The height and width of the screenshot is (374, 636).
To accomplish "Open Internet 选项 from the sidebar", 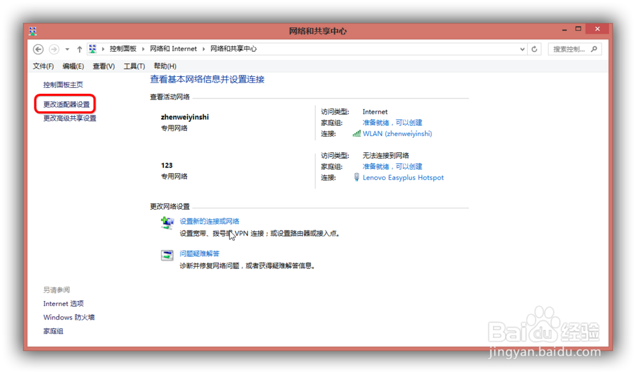I will pyautogui.click(x=64, y=304).
